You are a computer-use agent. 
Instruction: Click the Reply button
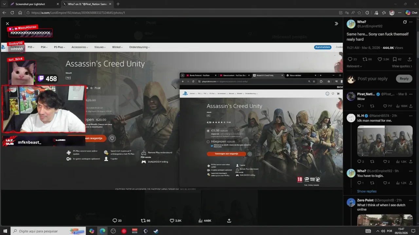[x=404, y=79]
